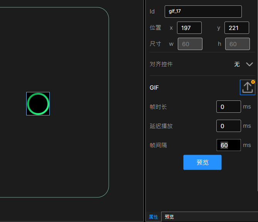Remove GIF via orange badge on upload icon
The height and width of the screenshot is (222, 258).
[253, 82]
